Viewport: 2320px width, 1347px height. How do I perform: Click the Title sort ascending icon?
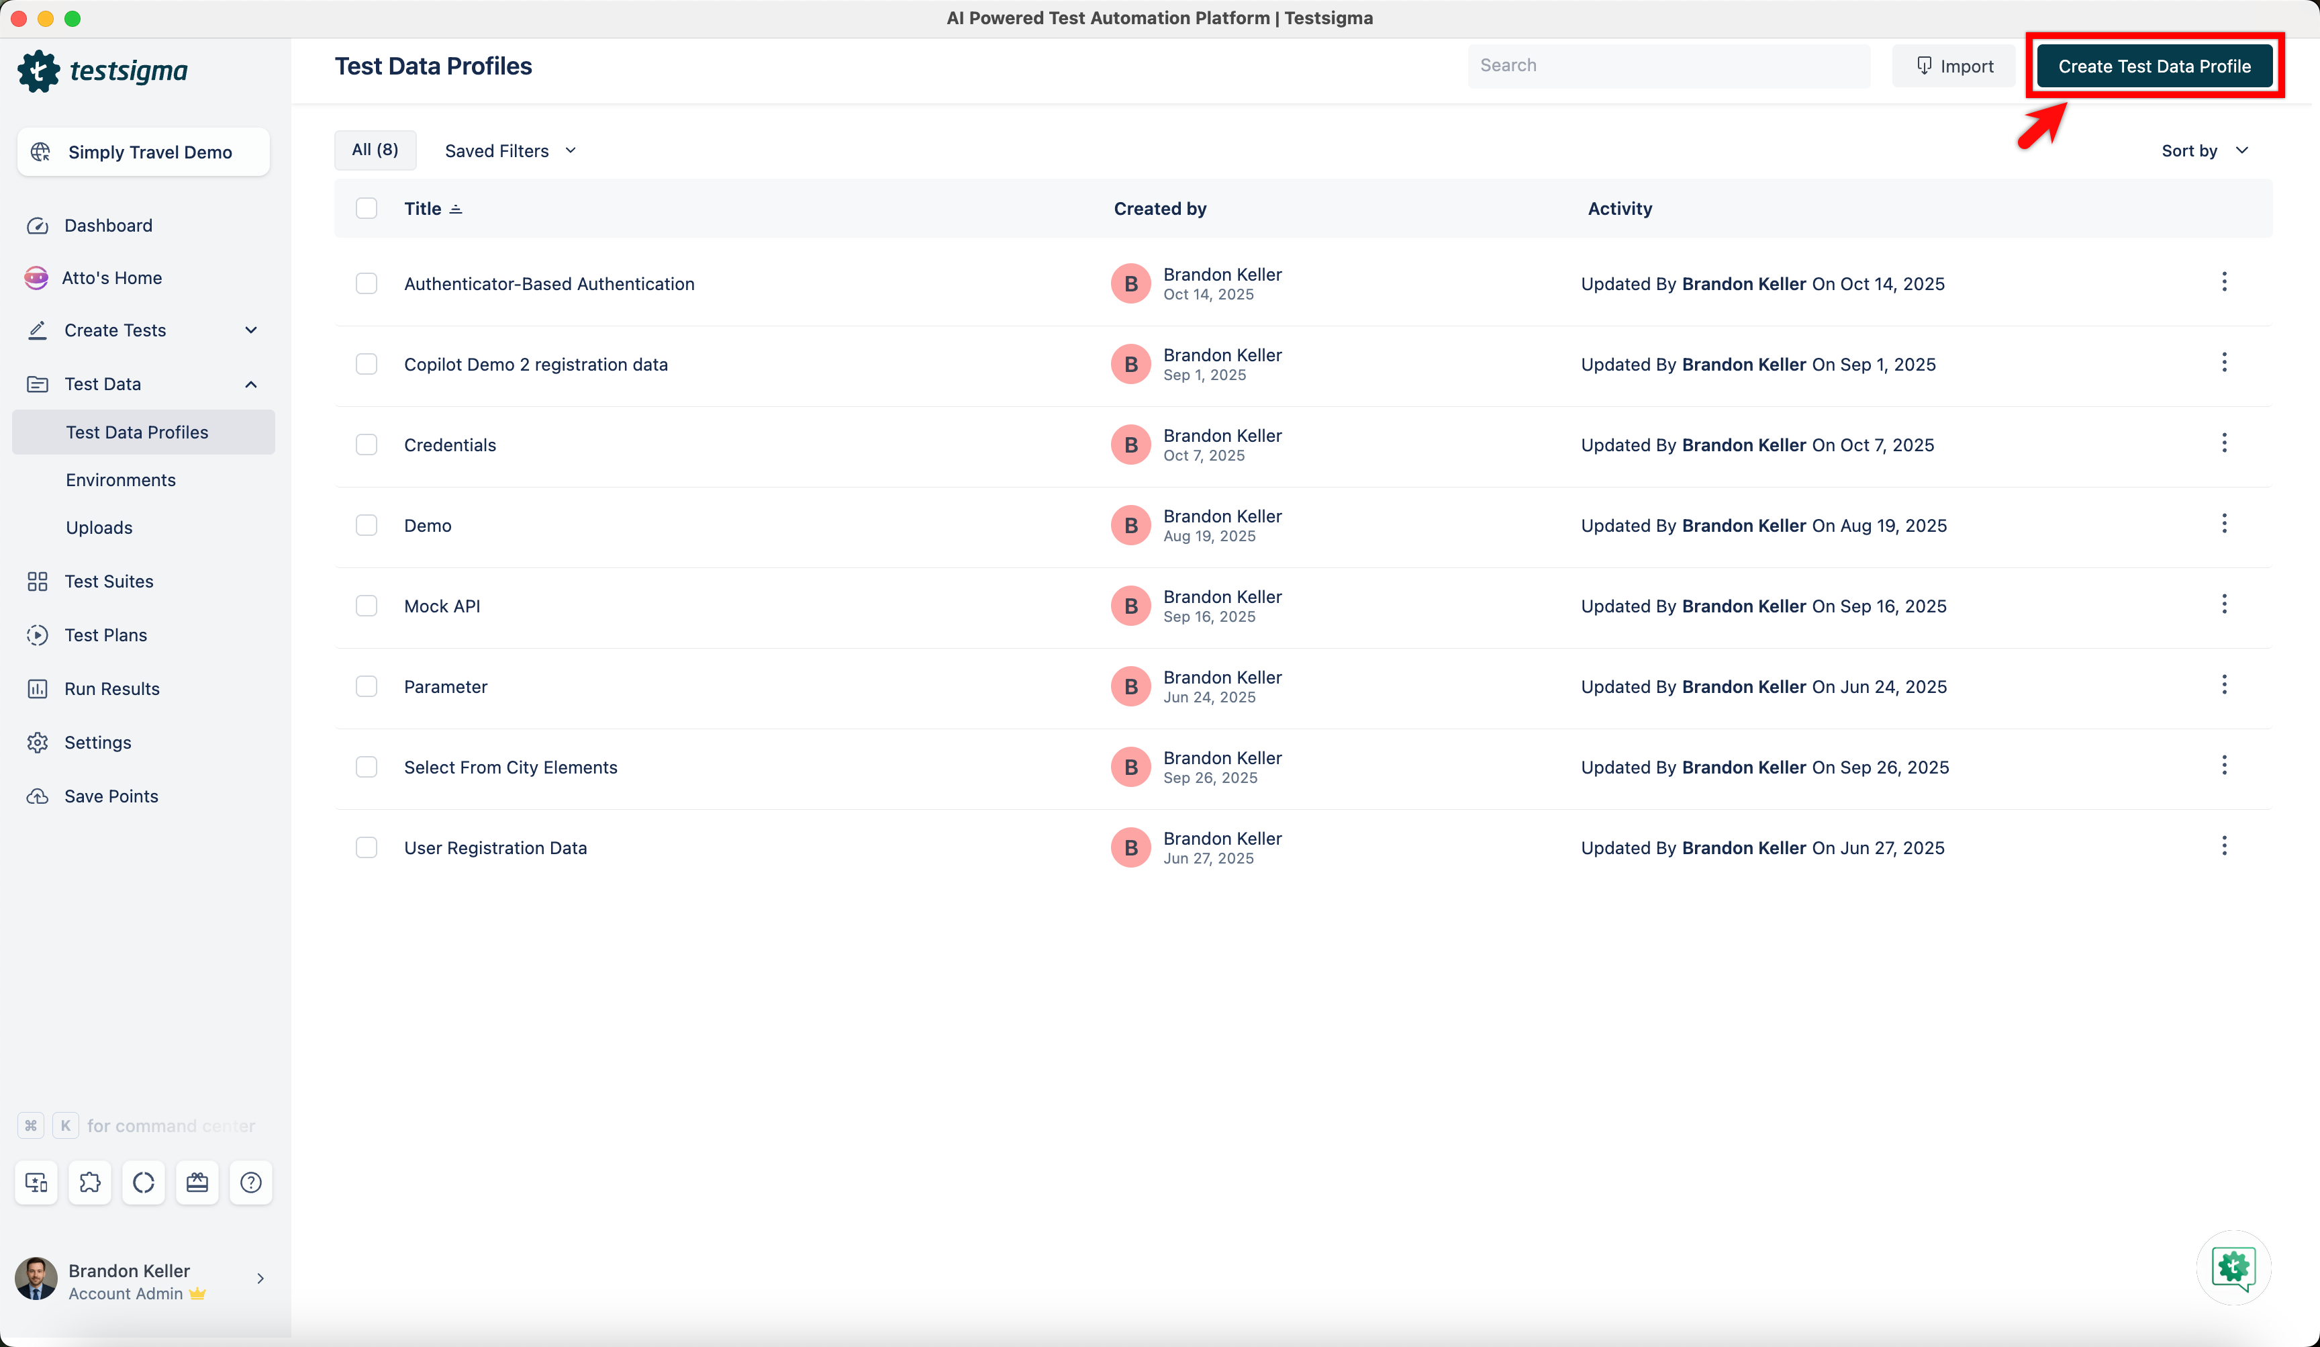coord(456,209)
